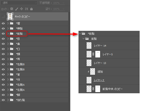This screenshot has height=111, width=145.
Task: Select the レイヤー 14 layer
Action: pyautogui.click(x=109, y=46)
